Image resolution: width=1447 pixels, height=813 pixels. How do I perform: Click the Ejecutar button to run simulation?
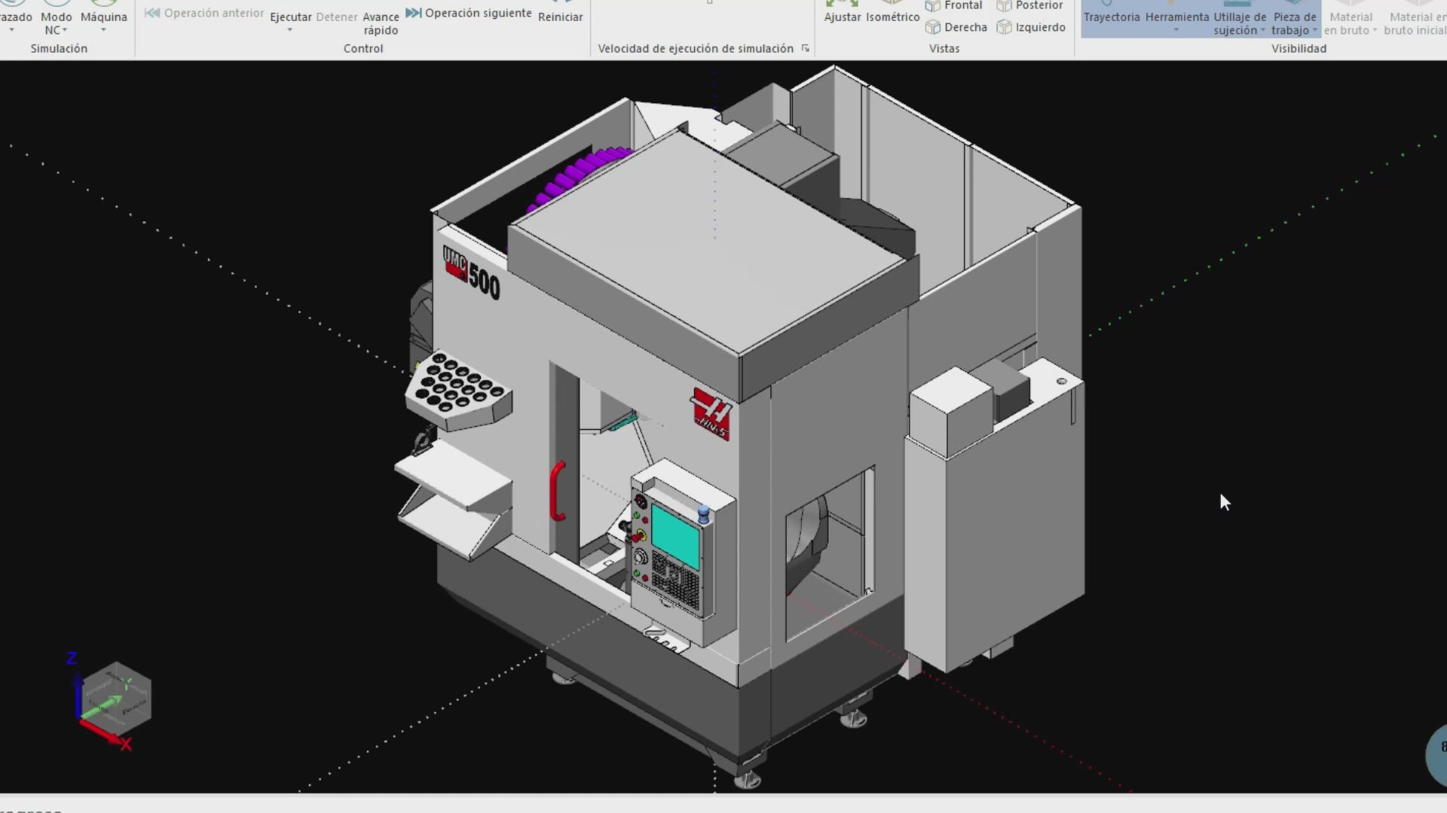click(290, 16)
